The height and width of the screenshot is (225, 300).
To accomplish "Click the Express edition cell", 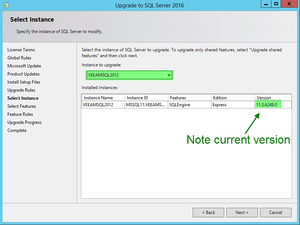I will click(233, 105).
